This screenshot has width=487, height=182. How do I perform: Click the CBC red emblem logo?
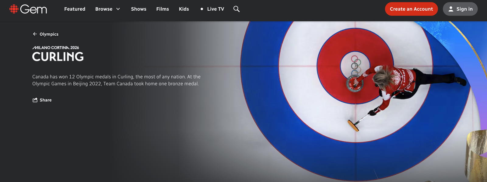pos(14,9)
